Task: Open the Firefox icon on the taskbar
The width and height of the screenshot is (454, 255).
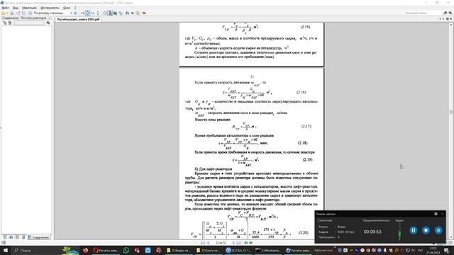Action: [85, 250]
